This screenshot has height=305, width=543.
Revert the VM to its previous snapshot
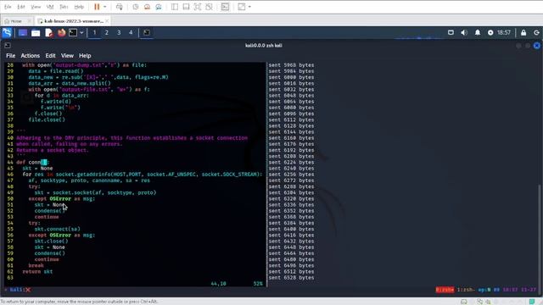click(x=147, y=7)
